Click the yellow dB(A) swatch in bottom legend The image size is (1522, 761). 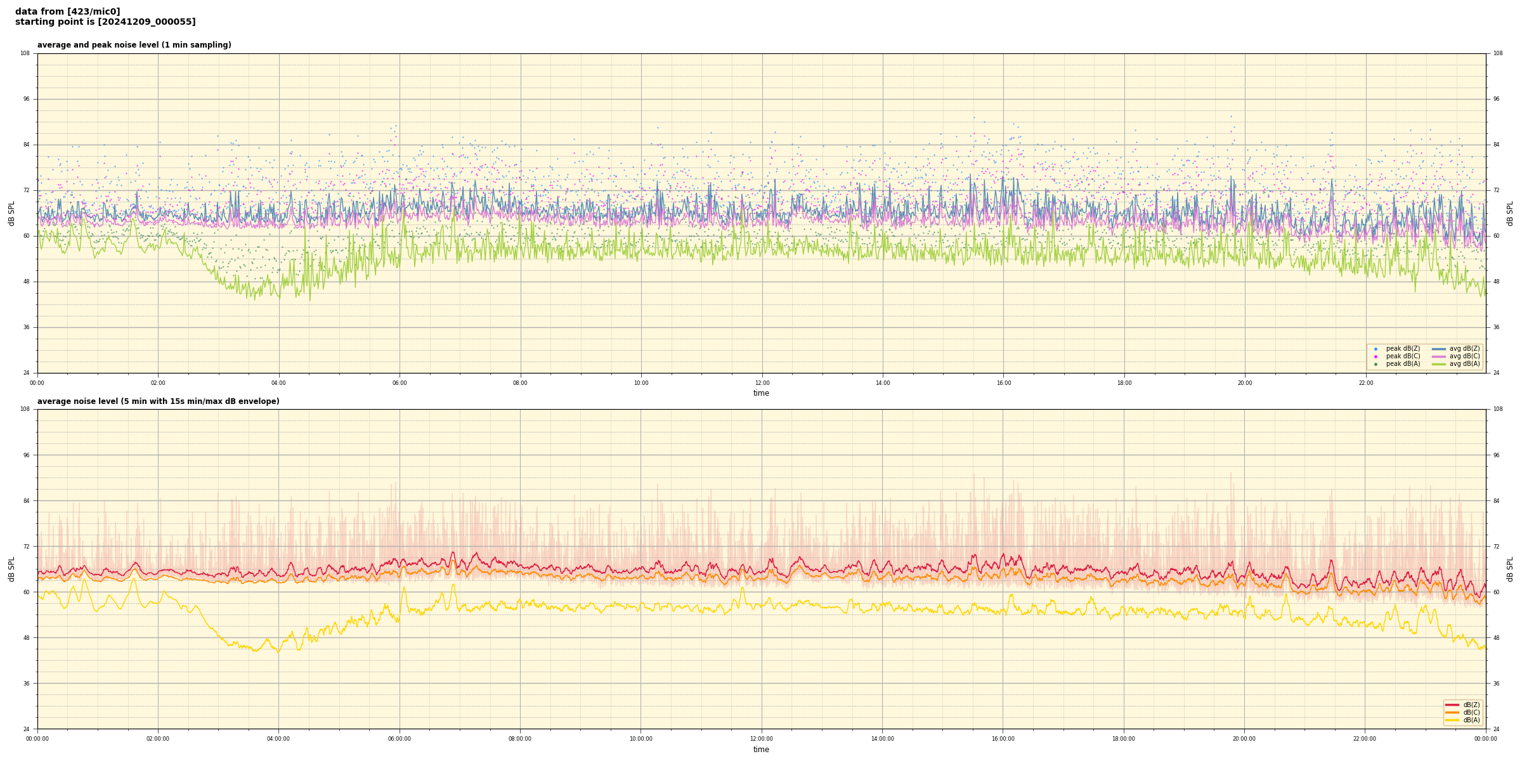[1452, 720]
